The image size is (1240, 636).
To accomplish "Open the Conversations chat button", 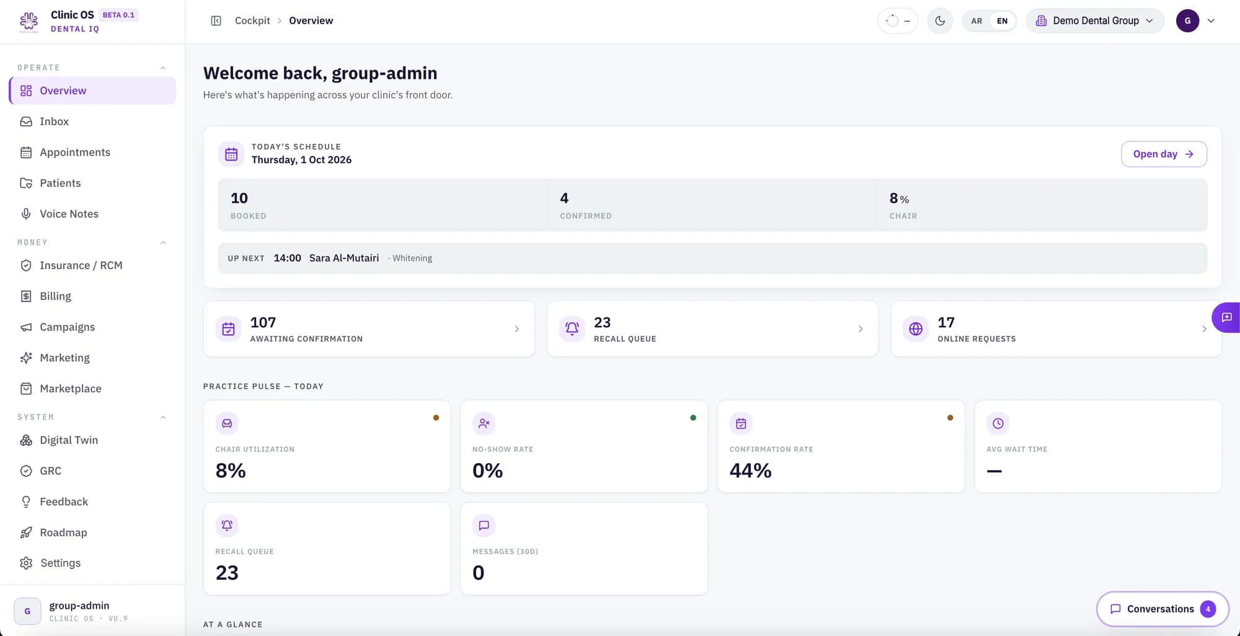I will coord(1162,609).
